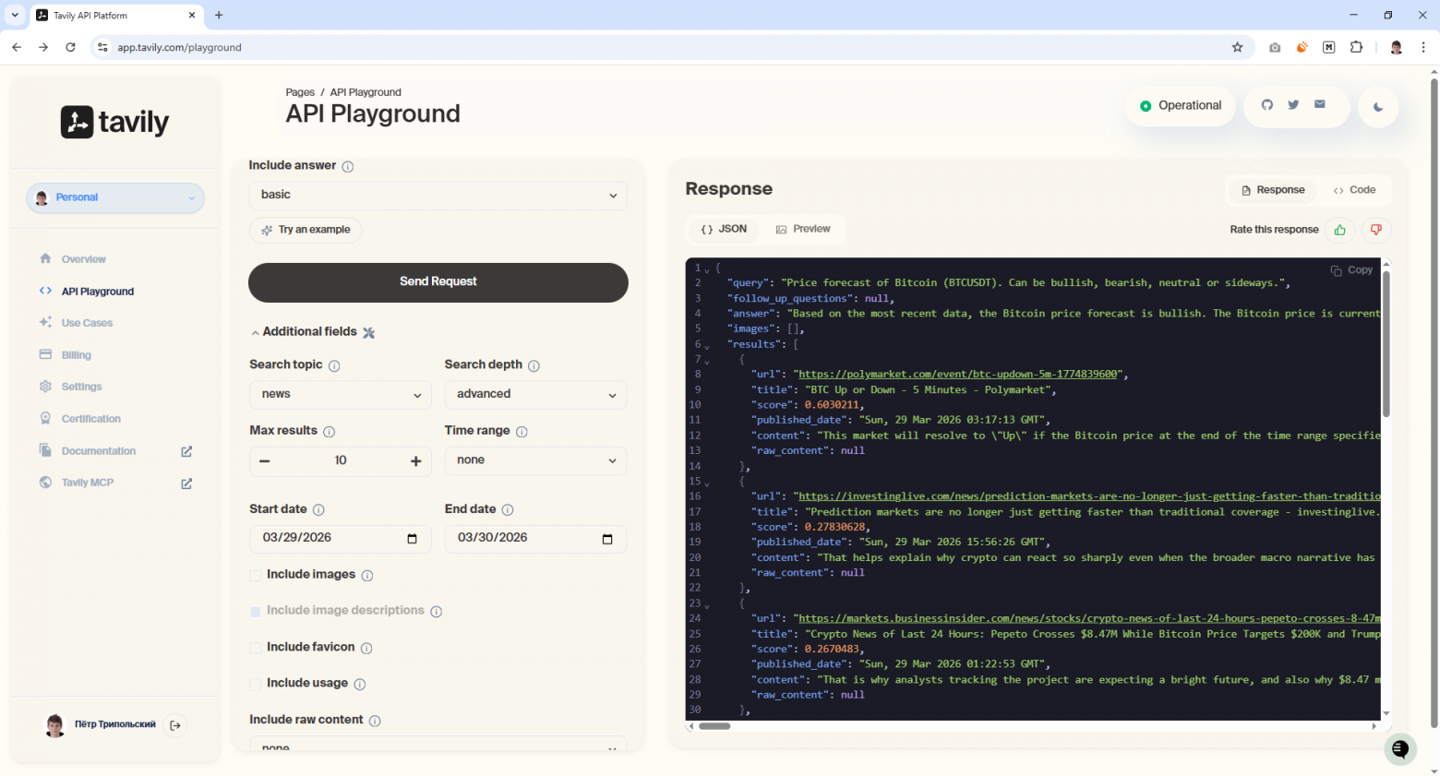
Task: Click the email envelope icon
Action: coord(1320,105)
